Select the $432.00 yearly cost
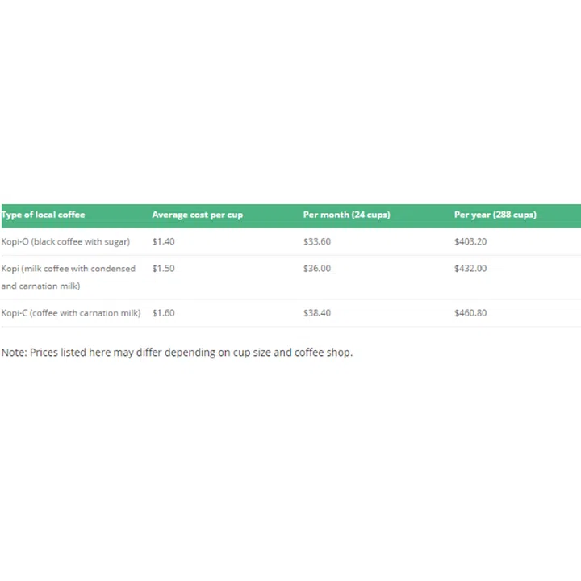 pyautogui.click(x=470, y=269)
